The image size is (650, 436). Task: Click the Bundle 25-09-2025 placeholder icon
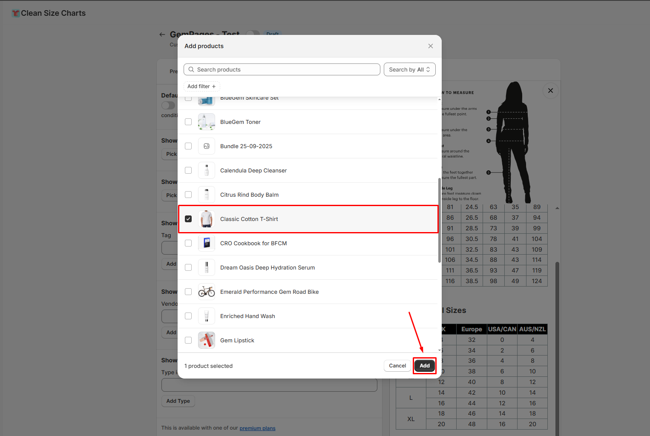click(x=207, y=146)
